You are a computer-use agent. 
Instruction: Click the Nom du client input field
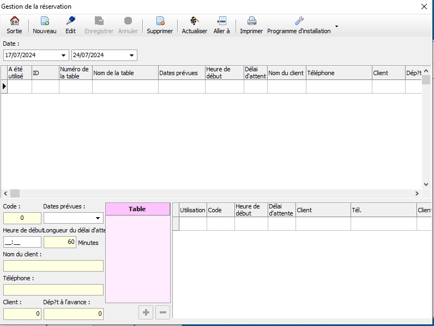(53, 266)
